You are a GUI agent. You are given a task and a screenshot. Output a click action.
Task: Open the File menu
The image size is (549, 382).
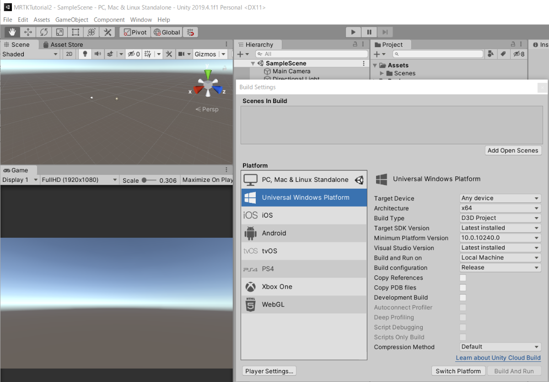click(8, 20)
